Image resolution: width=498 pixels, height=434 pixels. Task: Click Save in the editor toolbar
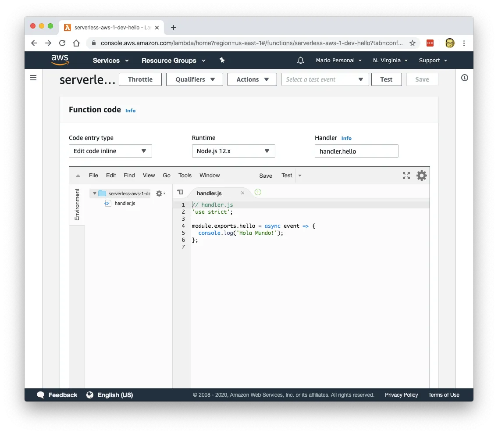tap(266, 176)
